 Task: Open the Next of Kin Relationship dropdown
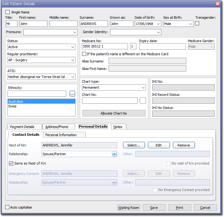click(x=114, y=154)
